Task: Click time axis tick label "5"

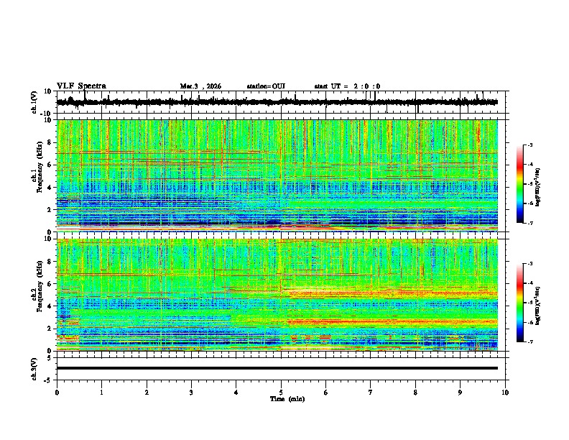Action: coord(281,393)
